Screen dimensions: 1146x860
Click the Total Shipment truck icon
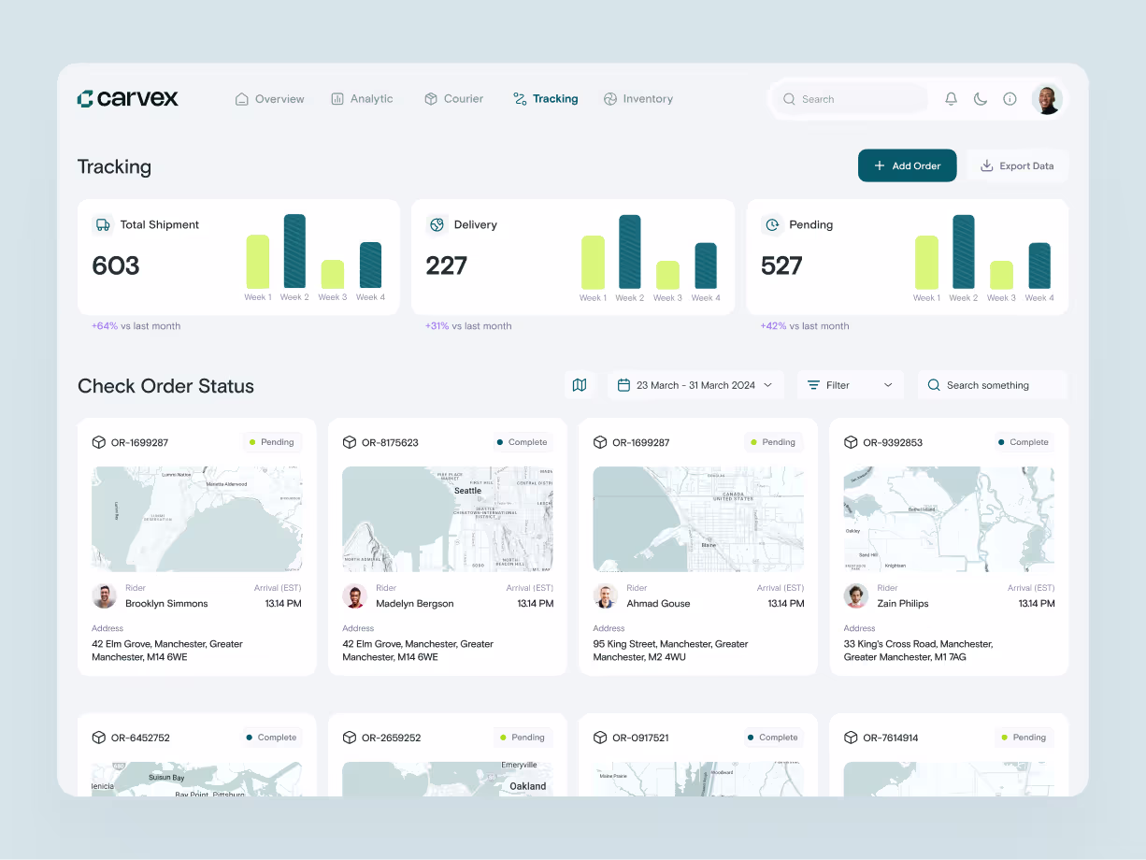tap(104, 224)
